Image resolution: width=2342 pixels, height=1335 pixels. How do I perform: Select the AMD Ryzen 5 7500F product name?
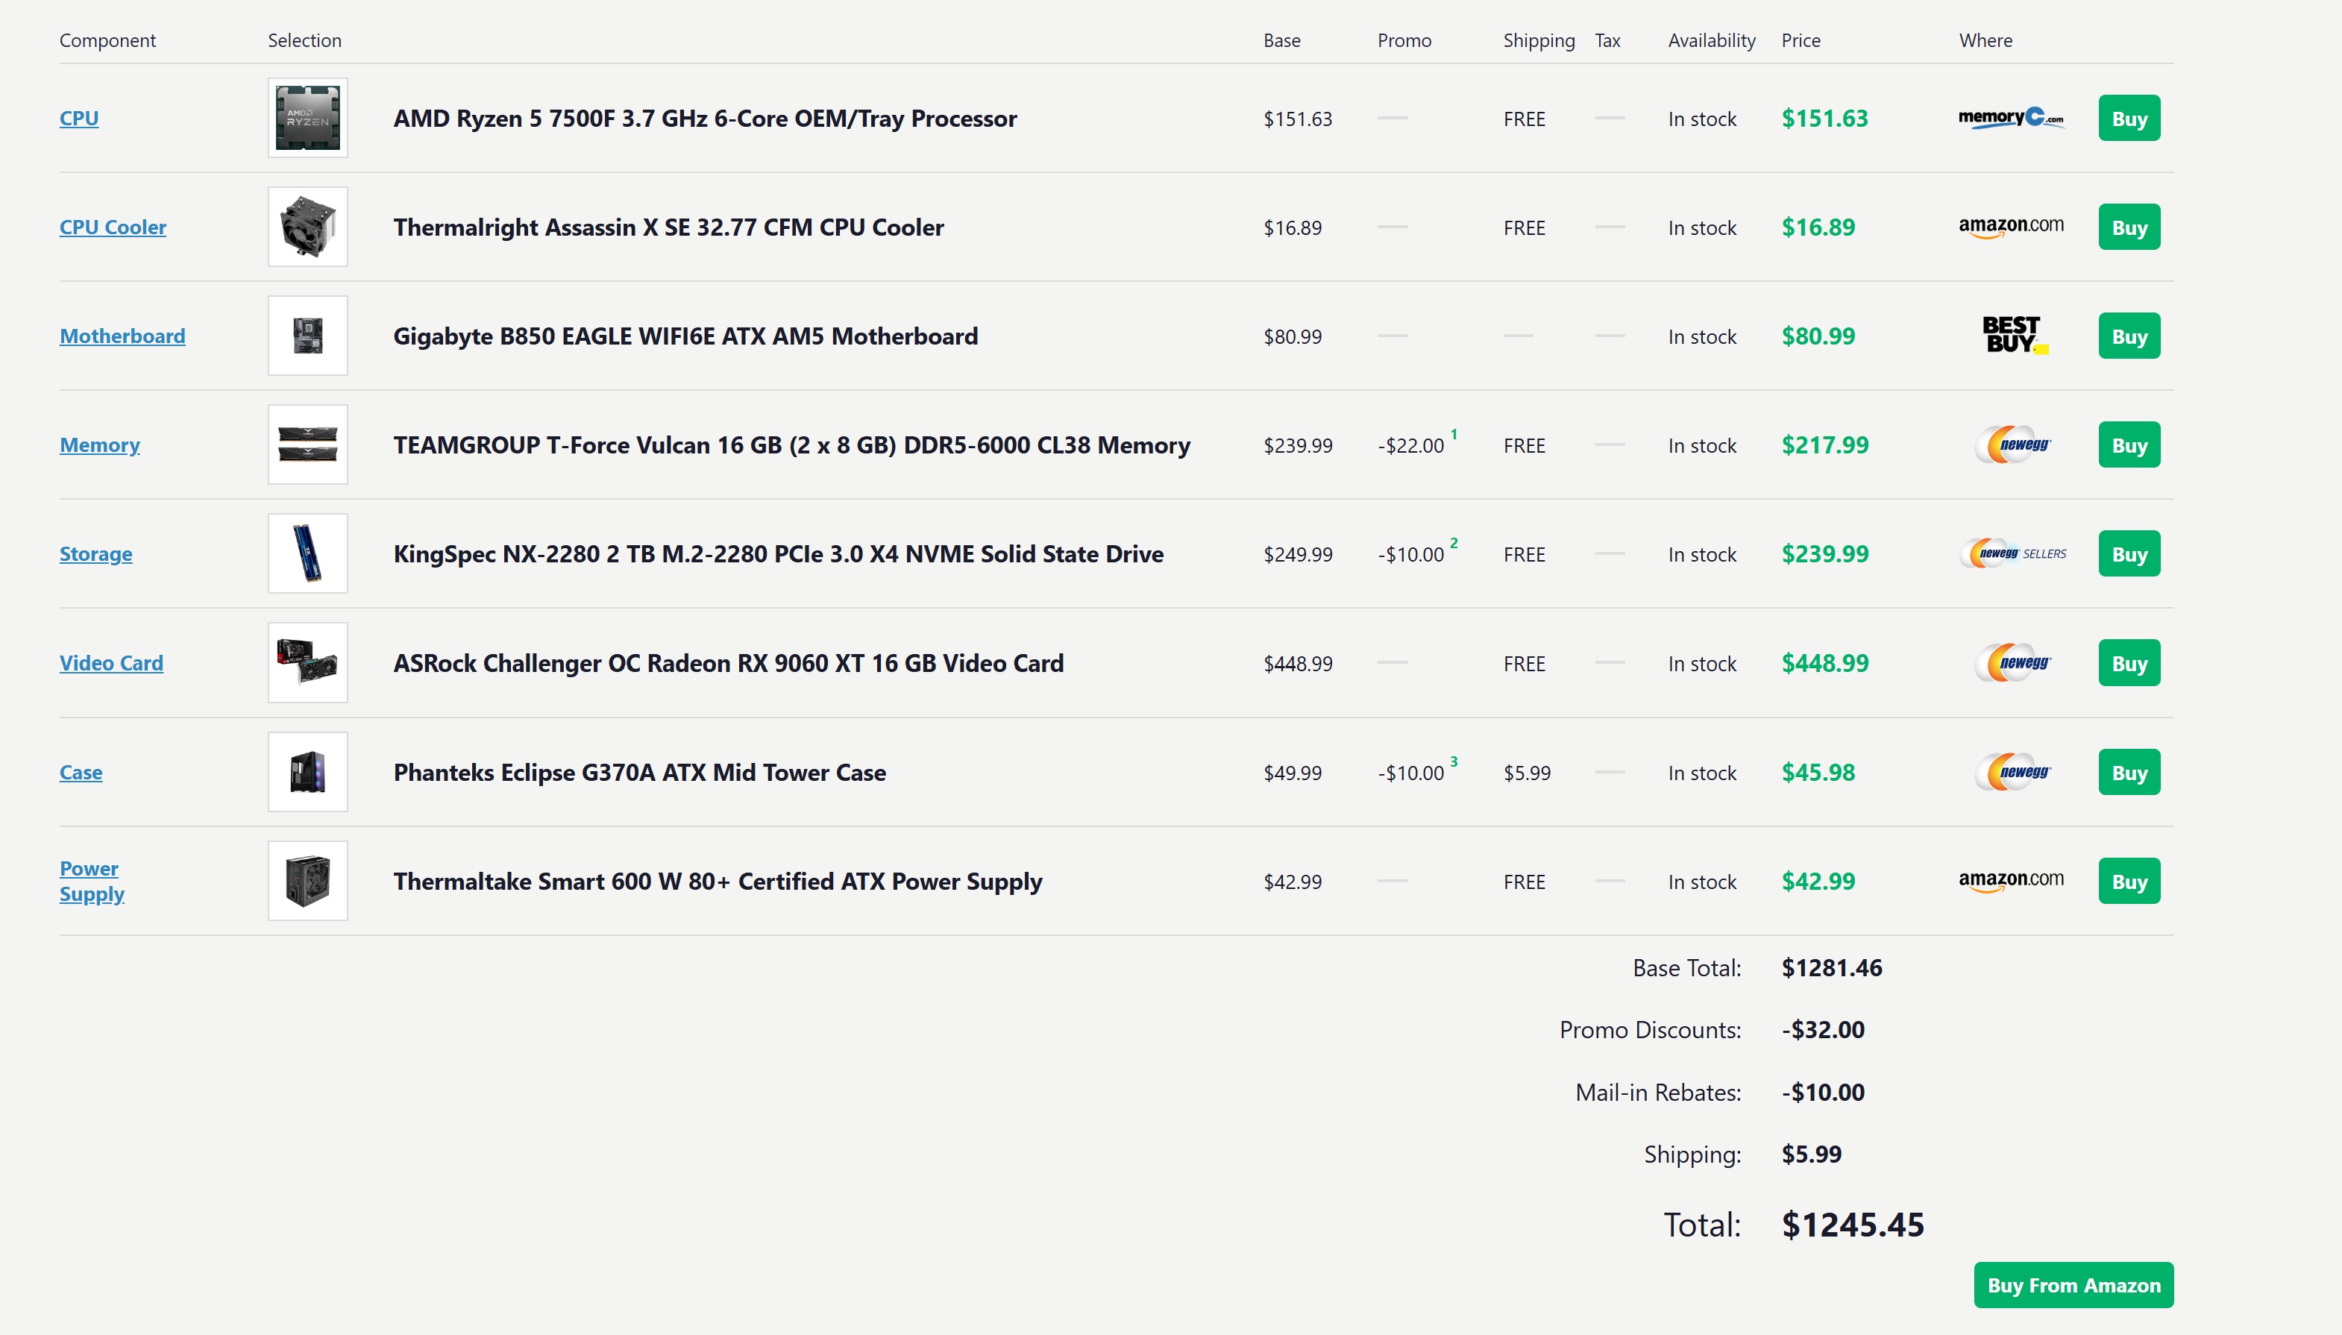tap(705, 119)
